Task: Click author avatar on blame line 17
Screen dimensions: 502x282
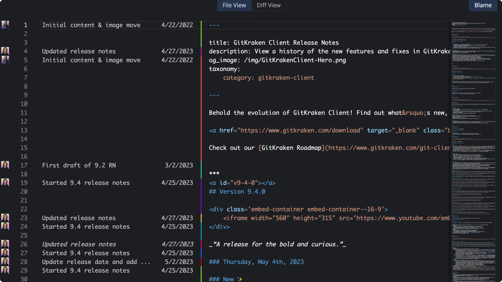Action: [5, 165]
